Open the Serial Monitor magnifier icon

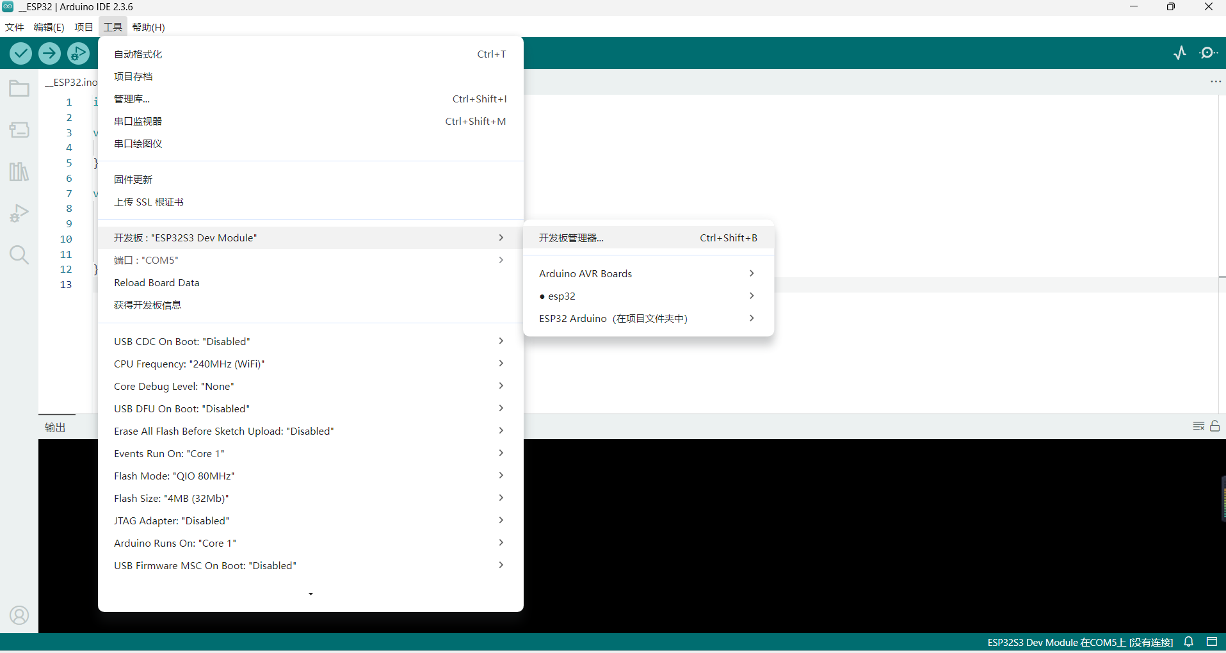[1209, 53]
